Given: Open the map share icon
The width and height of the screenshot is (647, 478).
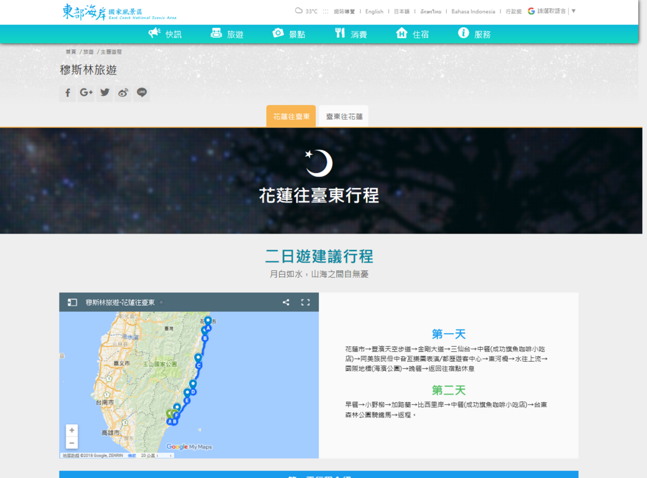Looking at the screenshot, I should [286, 302].
